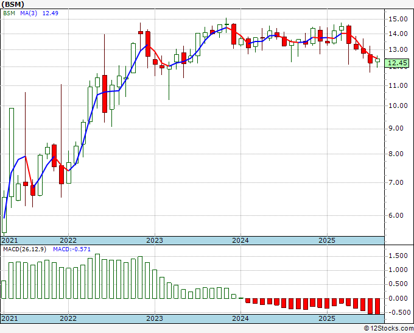The width and height of the screenshot is (414, 333).
Task: Click the moving average value 12.49
Action: coord(50,13)
